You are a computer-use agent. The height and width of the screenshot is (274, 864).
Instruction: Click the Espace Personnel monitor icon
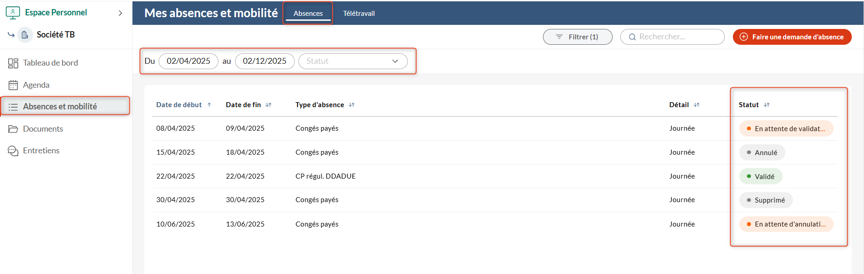[13, 13]
